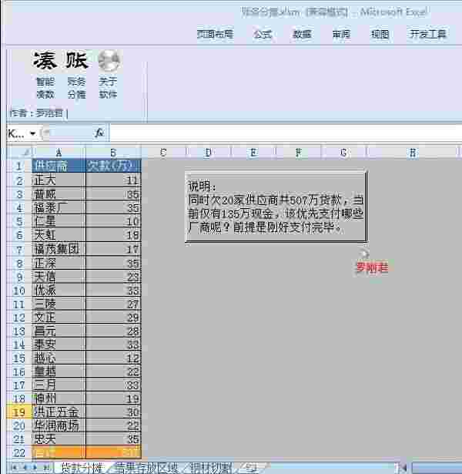The image size is (462, 474).
Task: Click the amount 17 in row 7
Action: [x=113, y=250]
